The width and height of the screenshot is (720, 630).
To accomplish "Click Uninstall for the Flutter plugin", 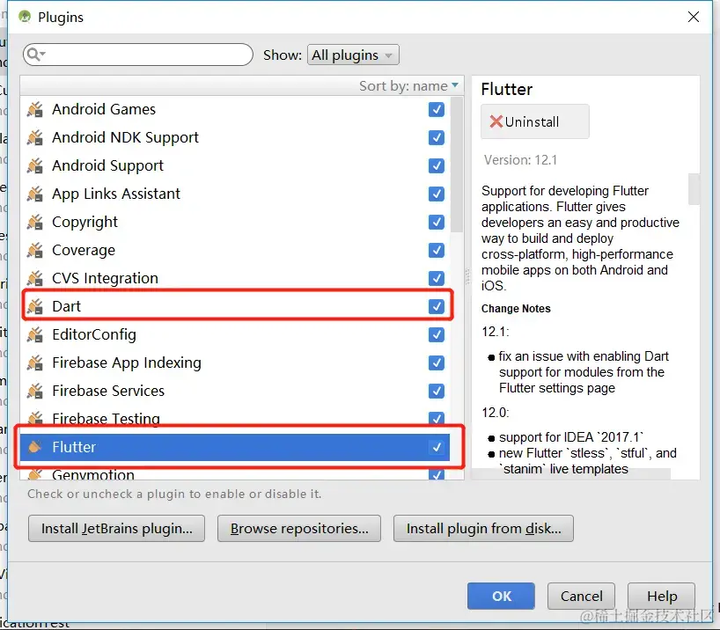I will pyautogui.click(x=534, y=121).
